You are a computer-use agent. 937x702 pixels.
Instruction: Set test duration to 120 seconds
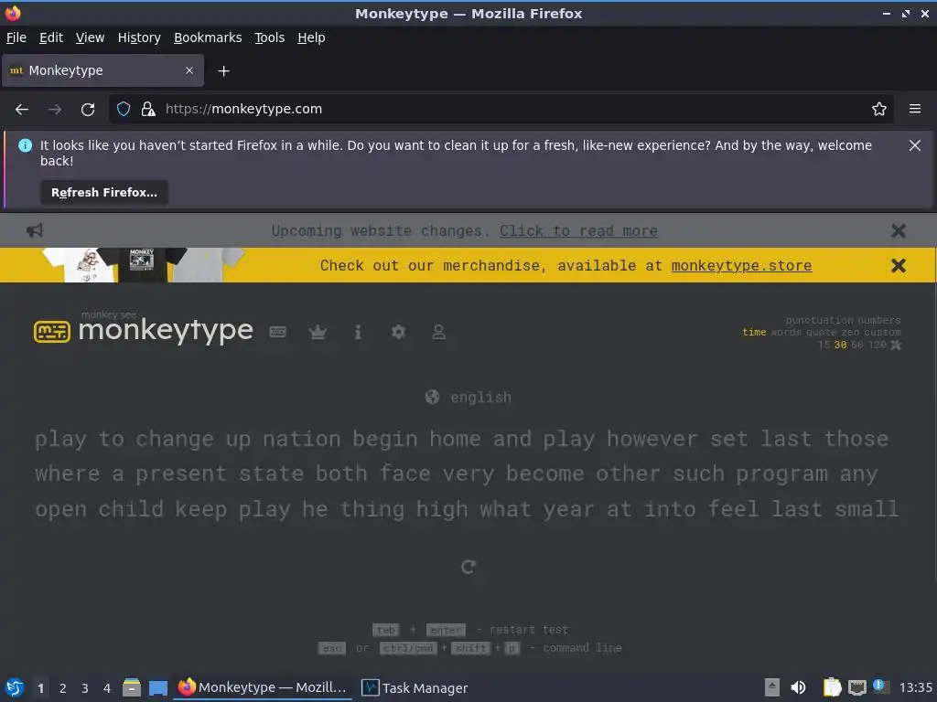[x=878, y=345]
